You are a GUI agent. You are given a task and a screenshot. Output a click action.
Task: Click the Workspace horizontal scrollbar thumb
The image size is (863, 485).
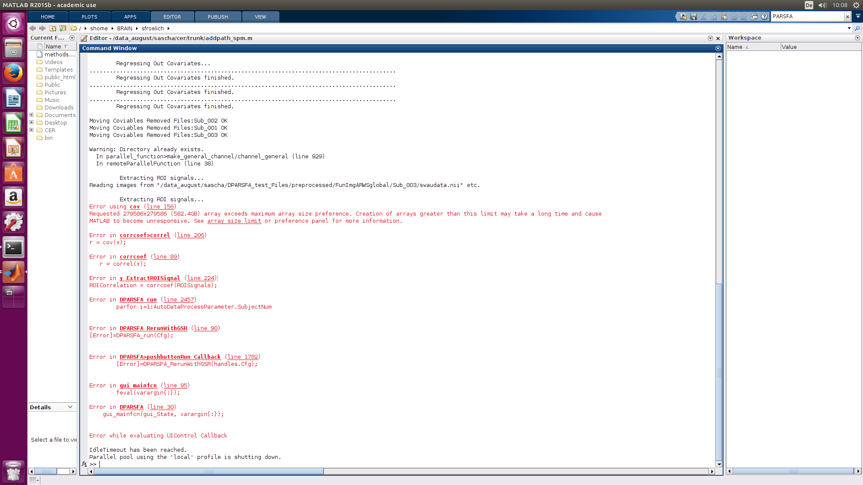(793, 471)
